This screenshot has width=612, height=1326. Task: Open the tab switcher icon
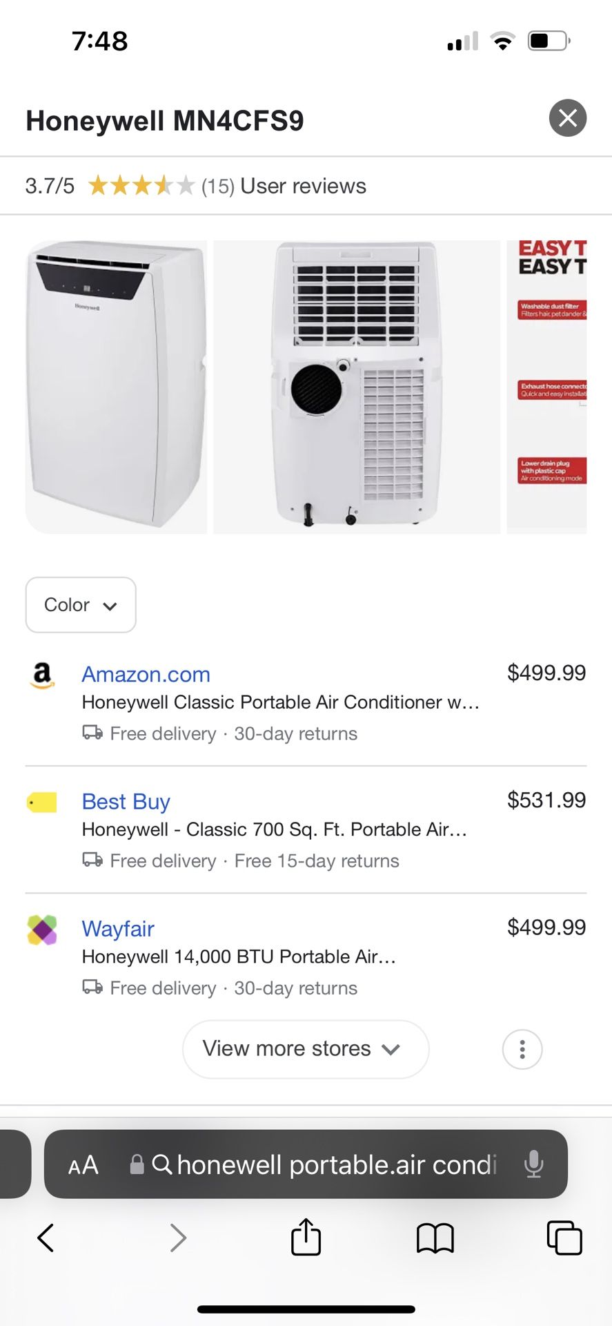[x=564, y=1238]
